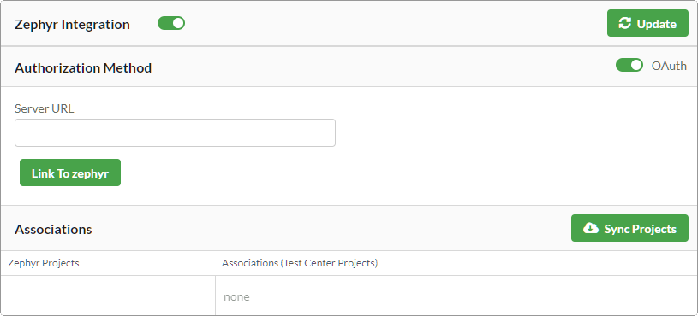This screenshot has width=698, height=316.
Task: Disable the Zephyr Integration toggle
Action: 171,23
